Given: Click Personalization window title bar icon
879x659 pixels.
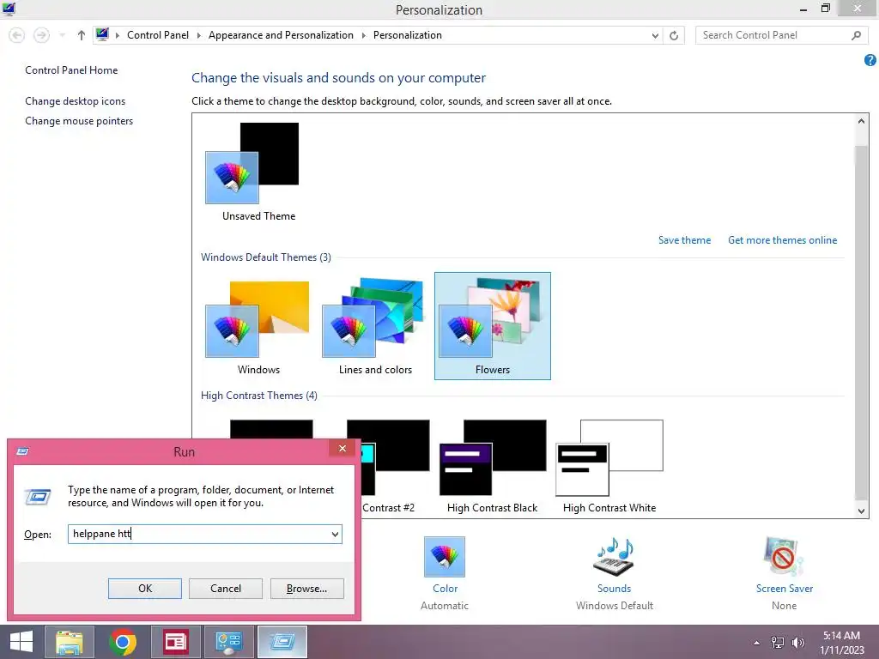Looking at the screenshot, I should 9,9.
